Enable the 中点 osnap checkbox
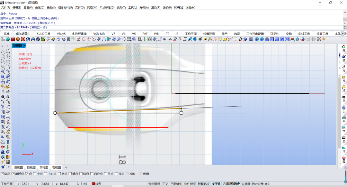This screenshot has width=347, height=187. click(x=35, y=174)
